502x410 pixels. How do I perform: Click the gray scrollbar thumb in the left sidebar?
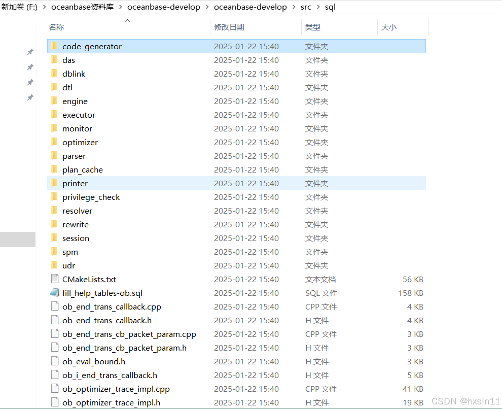(18, 239)
